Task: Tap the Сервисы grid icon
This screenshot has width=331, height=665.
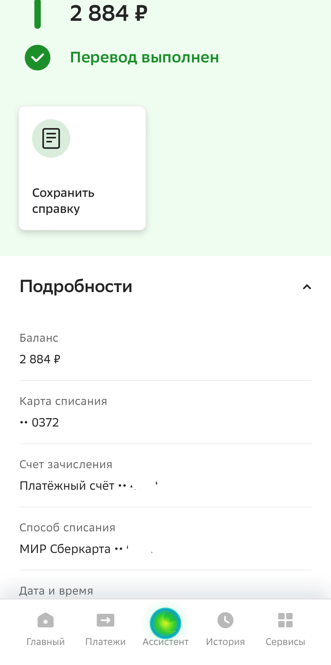Action: 285,621
